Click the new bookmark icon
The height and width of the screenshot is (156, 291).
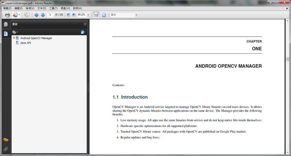[83, 32]
